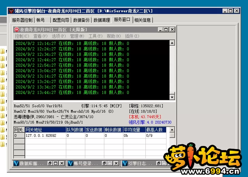Click the log line 2024/9/2 13:44:27

pos(72,92)
